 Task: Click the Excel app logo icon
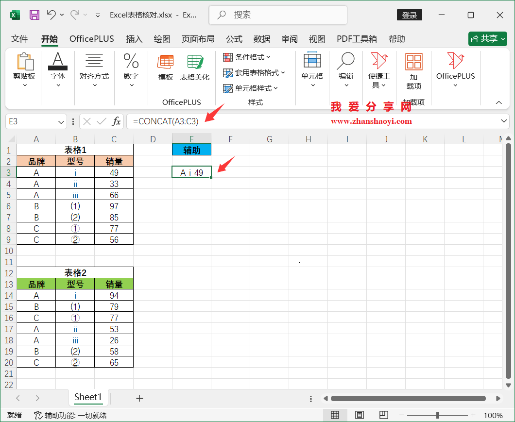15,15
